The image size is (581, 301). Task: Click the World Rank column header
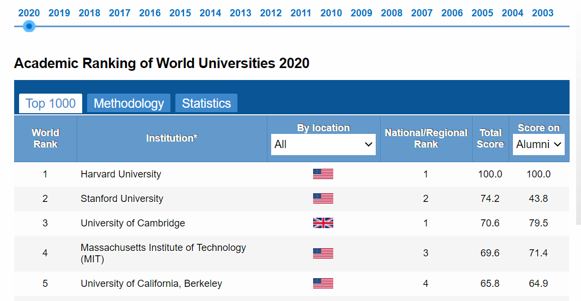tap(46, 138)
